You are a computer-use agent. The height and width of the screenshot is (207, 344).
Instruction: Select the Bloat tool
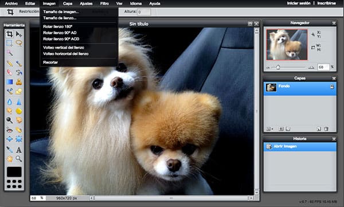coord(9,139)
